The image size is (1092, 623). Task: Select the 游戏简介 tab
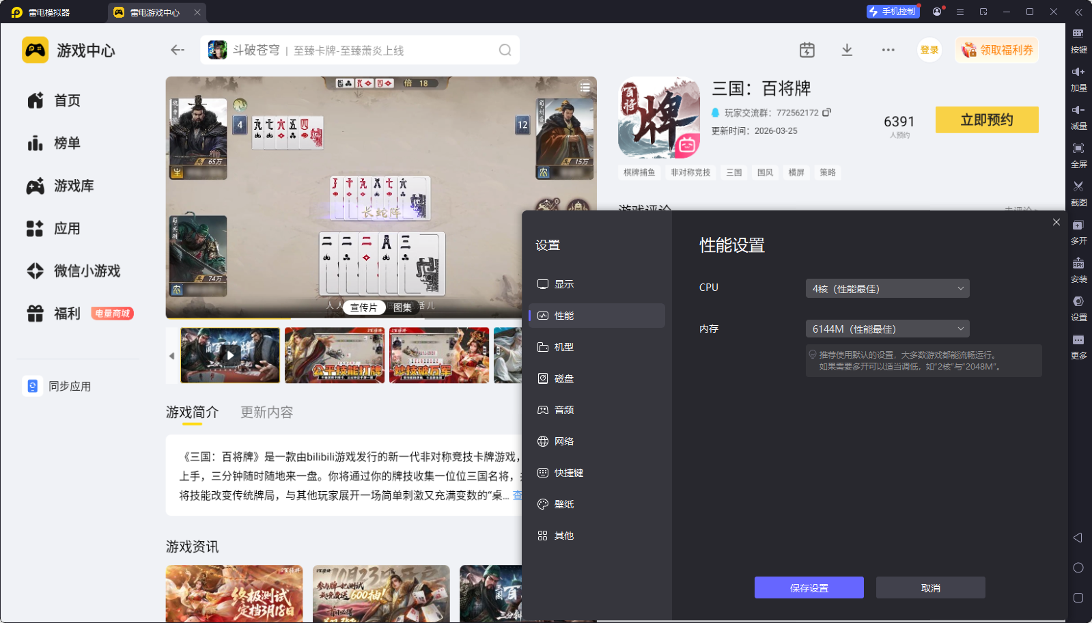(193, 412)
